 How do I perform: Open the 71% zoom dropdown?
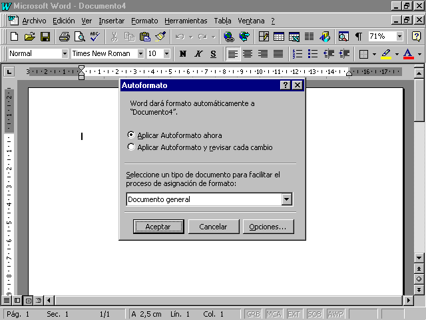point(399,36)
